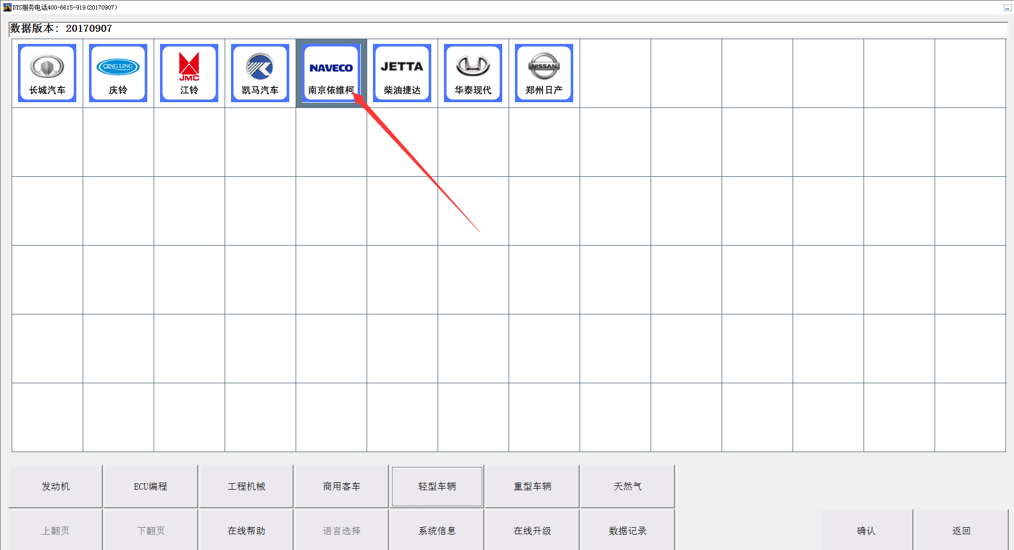The image size is (1014, 550).
Task: Click the 数据版本 20170907 text
Action: pos(61,29)
